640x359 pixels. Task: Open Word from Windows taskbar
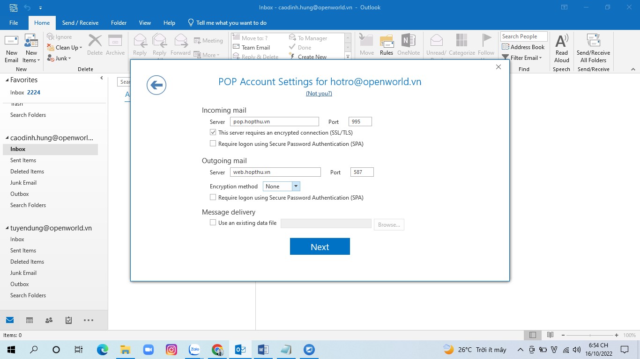pyautogui.click(x=263, y=349)
